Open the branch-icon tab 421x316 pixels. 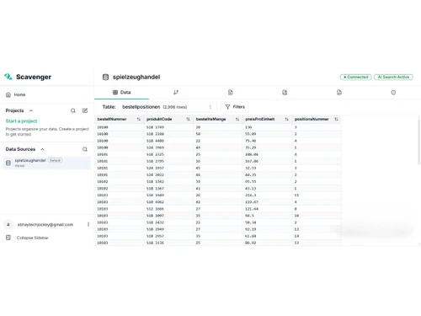(176, 93)
